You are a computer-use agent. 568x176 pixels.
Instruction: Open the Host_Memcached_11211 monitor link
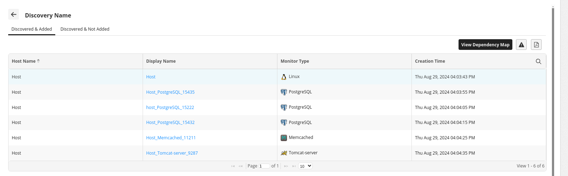(x=171, y=138)
